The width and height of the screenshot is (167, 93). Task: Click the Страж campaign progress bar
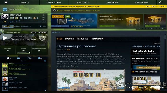[23, 53]
